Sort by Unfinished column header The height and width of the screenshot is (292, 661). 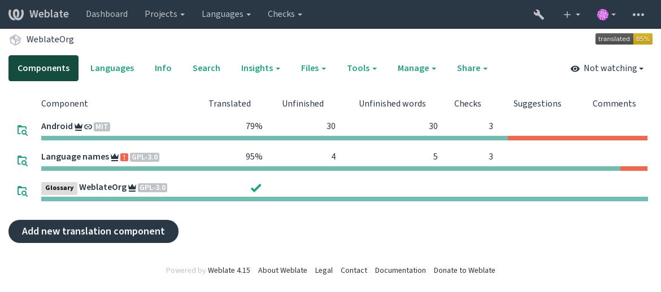click(303, 104)
